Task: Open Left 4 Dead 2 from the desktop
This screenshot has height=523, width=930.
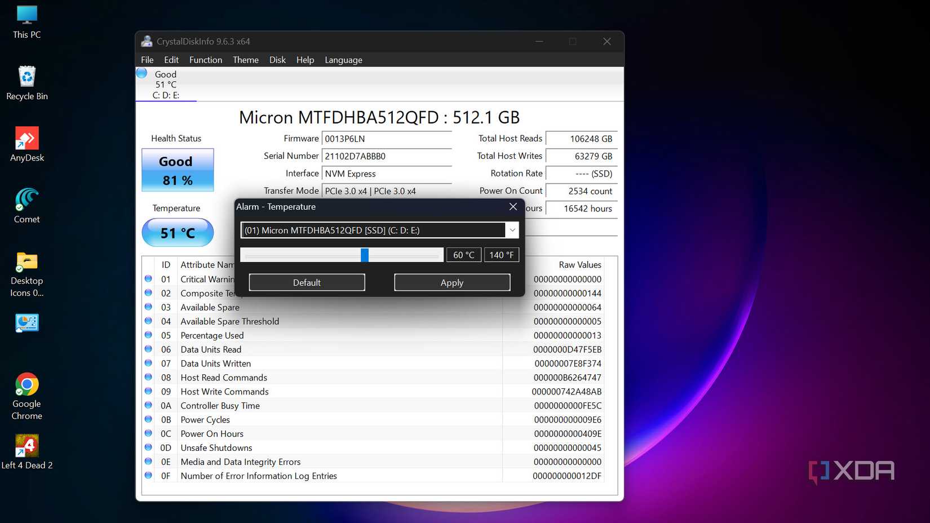Action: (x=26, y=445)
